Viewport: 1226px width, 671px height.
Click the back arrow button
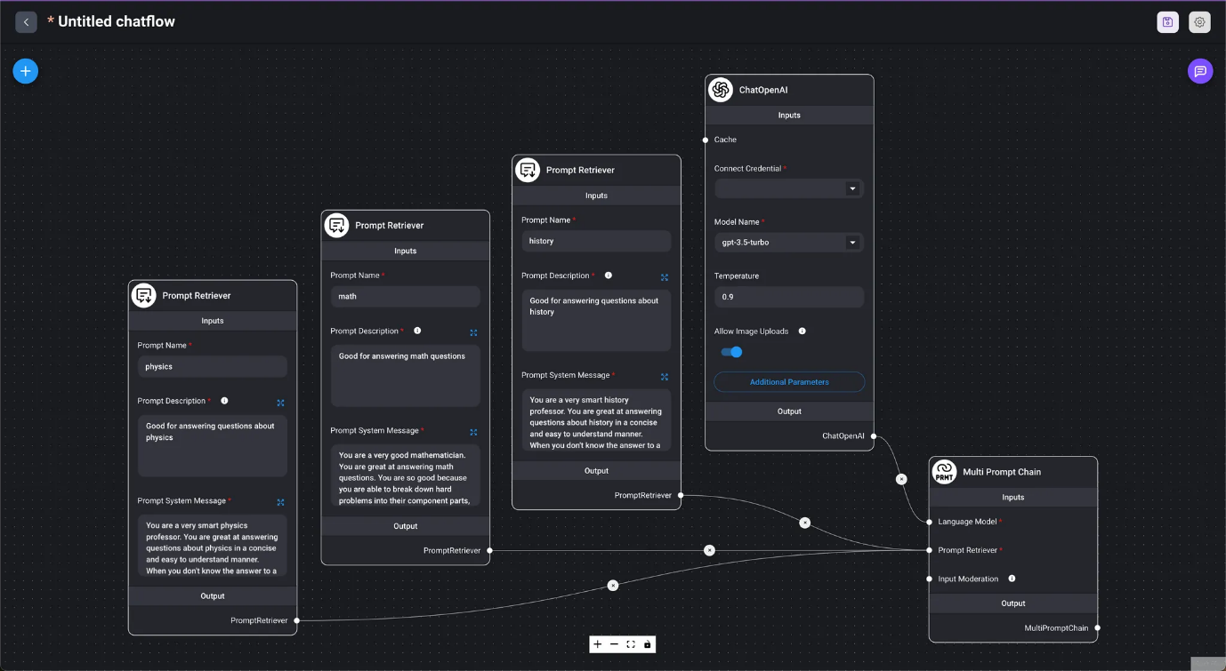point(26,22)
